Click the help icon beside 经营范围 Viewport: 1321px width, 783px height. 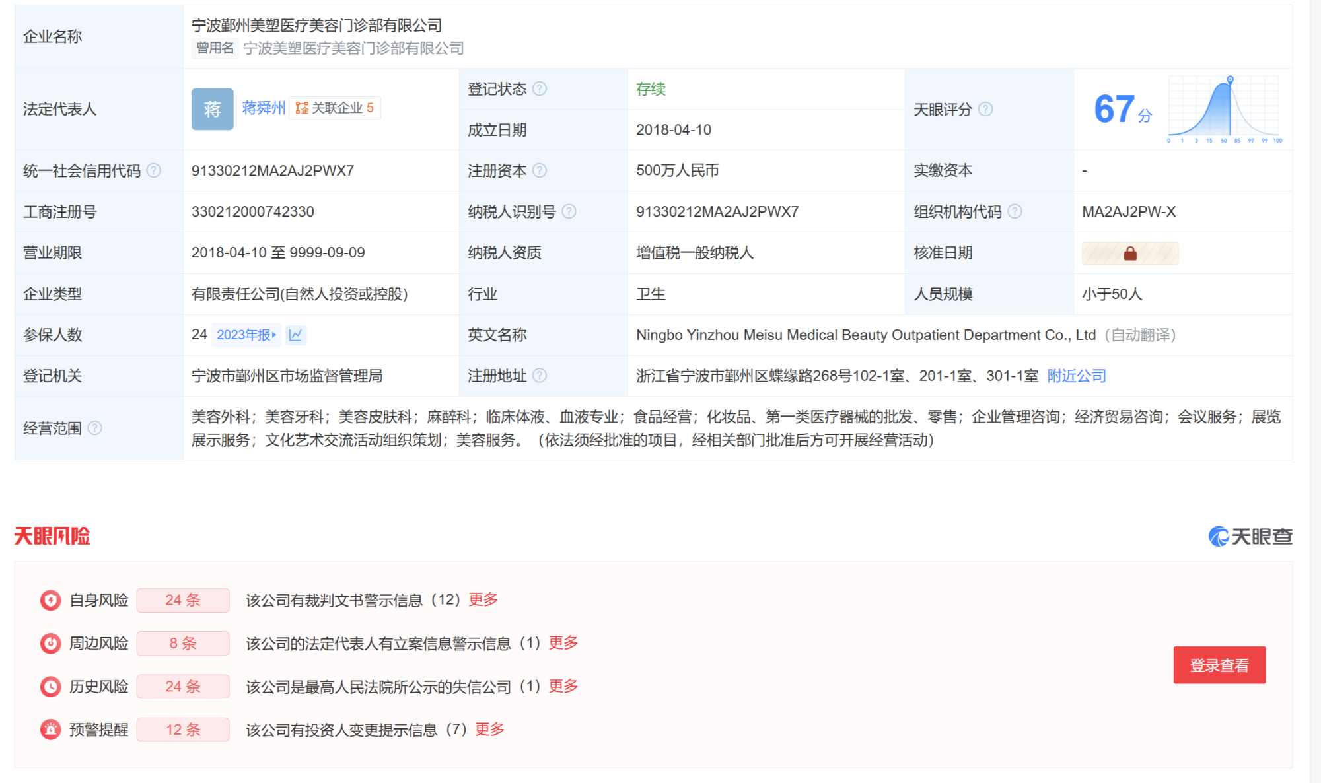pos(95,428)
